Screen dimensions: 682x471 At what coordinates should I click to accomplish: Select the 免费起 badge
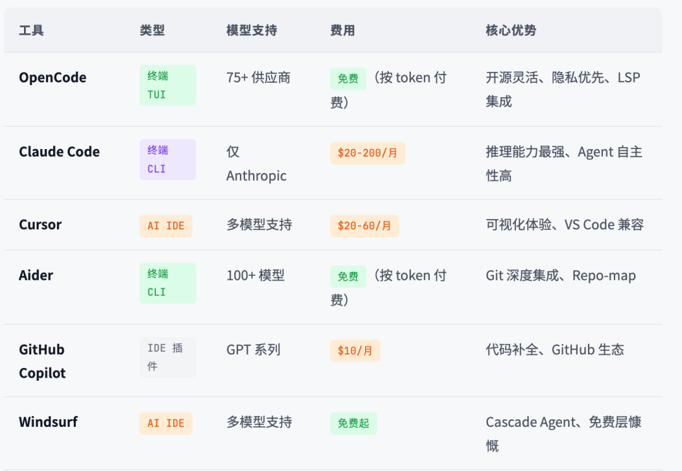[353, 423]
